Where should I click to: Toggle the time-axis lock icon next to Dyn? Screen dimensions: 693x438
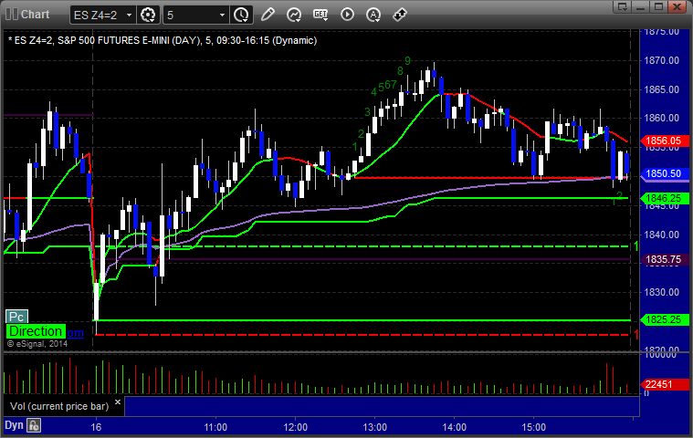pos(34,425)
